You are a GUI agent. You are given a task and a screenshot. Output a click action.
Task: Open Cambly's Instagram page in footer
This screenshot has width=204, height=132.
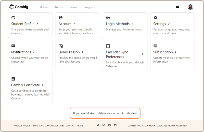pyautogui.click(x=104, y=125)
